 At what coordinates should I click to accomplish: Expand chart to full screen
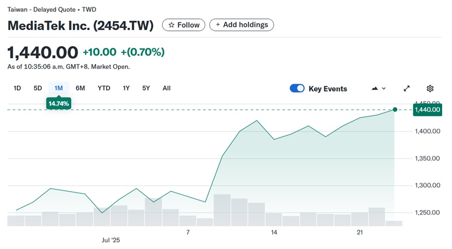click(407, 88)
